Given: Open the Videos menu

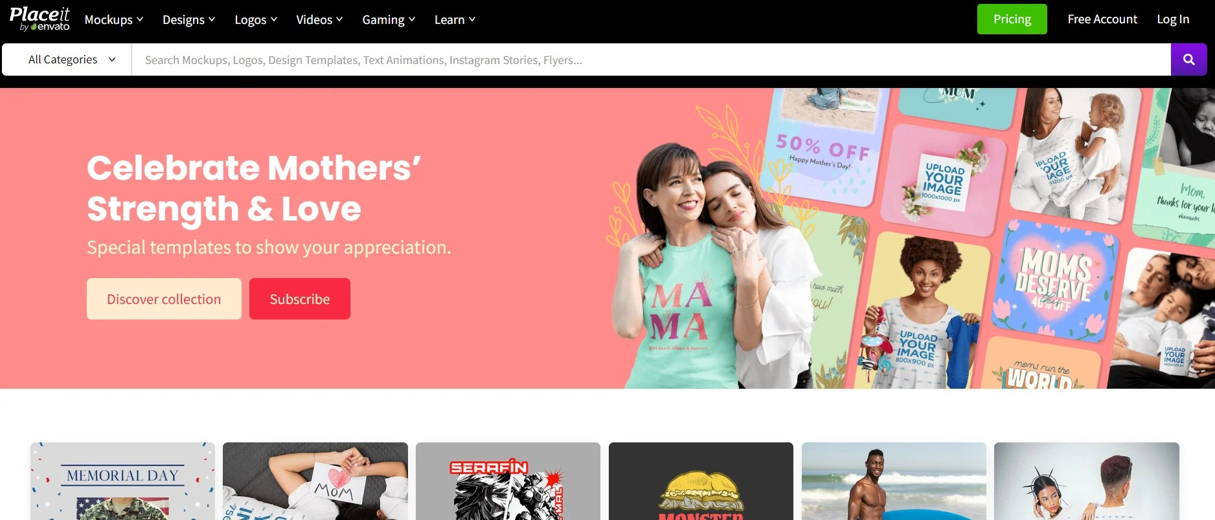Looking at the screenshot, I should [319, 19].
